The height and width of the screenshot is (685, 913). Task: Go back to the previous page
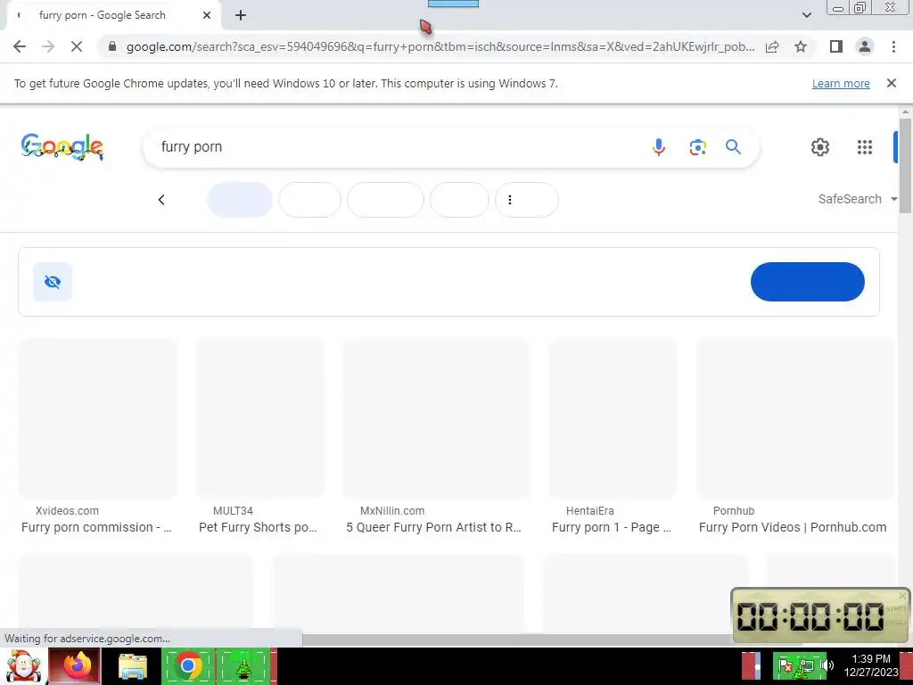coord(20,46)
